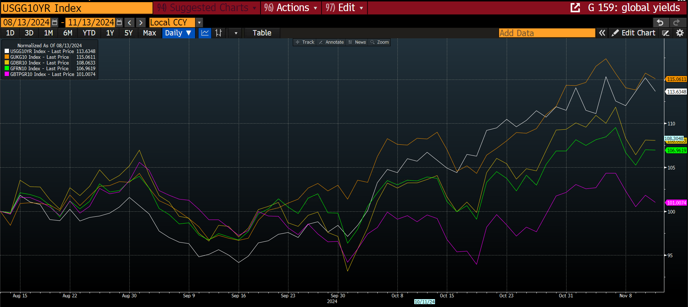The width and height of the screenshot is (688, 307).
Task: Open the 96) Actions menu
Action: coord(291,8)
